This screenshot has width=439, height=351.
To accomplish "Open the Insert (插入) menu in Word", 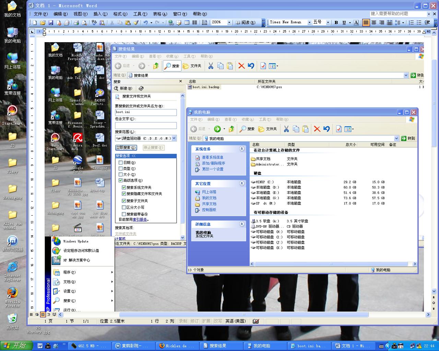I will (100, 14).
